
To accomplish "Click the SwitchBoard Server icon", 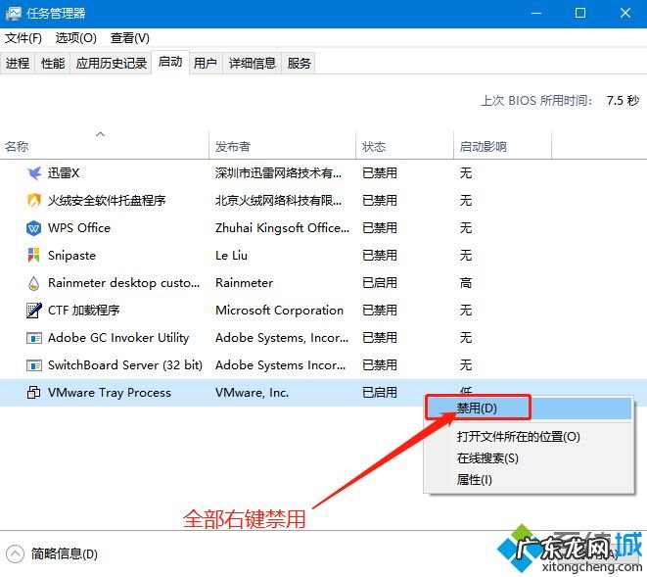I will [x=34, y=365].
